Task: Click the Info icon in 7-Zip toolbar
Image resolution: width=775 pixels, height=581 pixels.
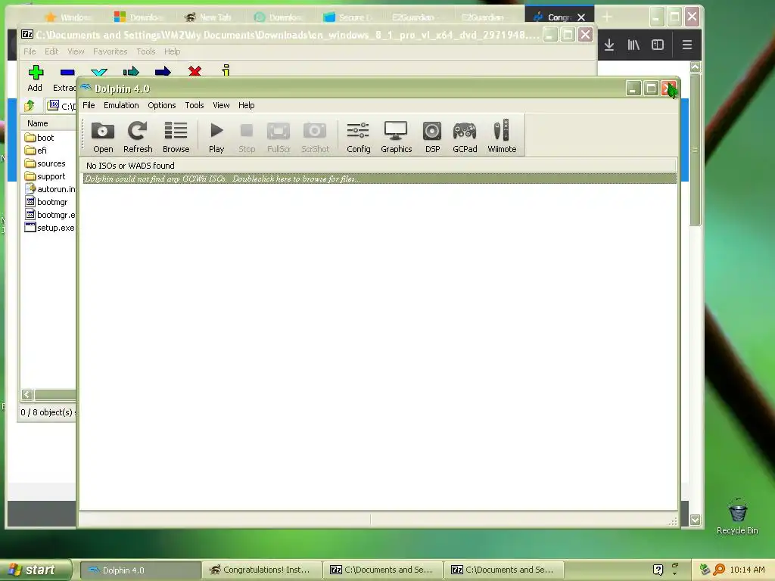Action: tap(226, 70)
